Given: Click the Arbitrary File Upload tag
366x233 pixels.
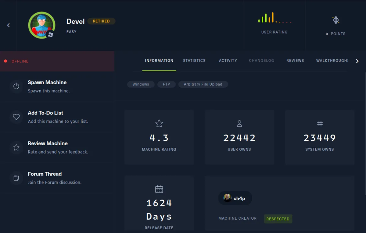Looking at the screenshot, I should pos(203,84).
